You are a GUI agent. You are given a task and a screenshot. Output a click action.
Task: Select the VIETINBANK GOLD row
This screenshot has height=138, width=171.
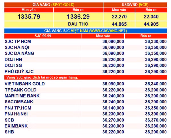(x=85, y=84)
